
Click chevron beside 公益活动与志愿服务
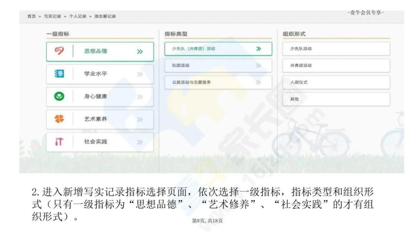tap(259, 82)
